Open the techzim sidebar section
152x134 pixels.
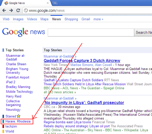(x=11, y=126)
